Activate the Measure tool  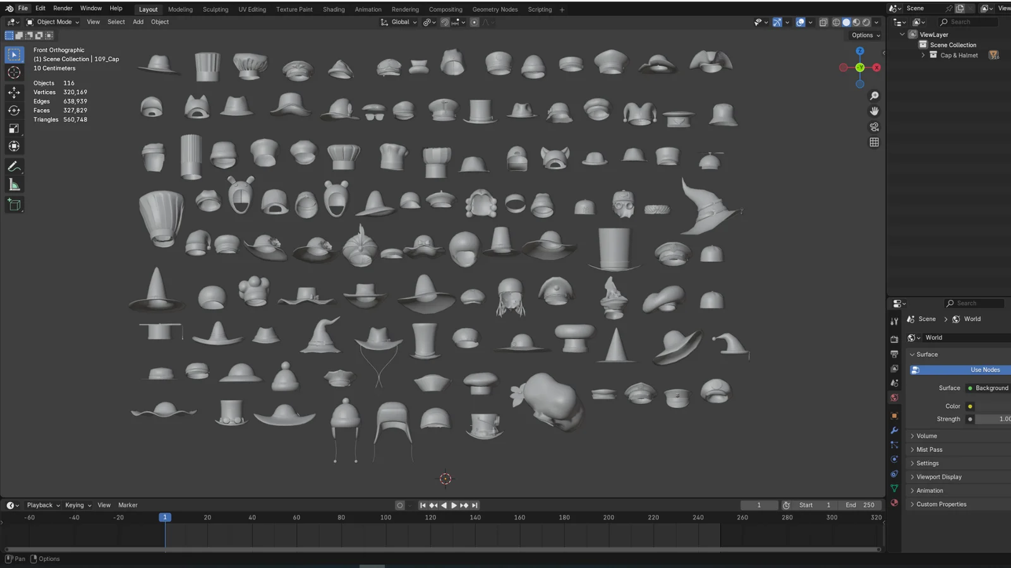coord(14,184)
